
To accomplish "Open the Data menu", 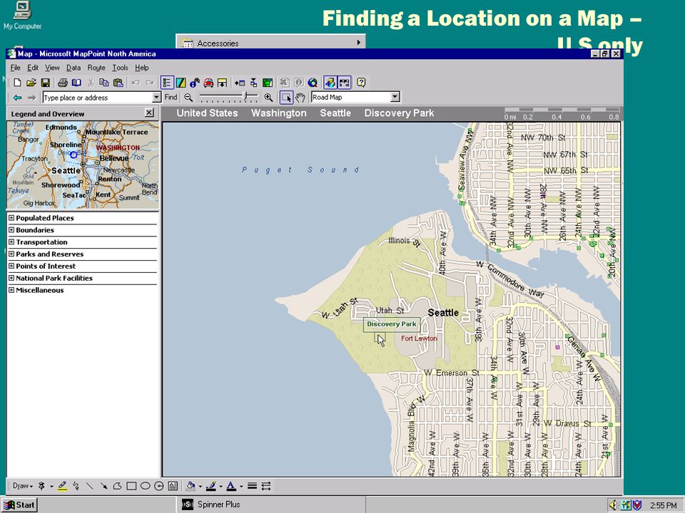I will [73, 68].
